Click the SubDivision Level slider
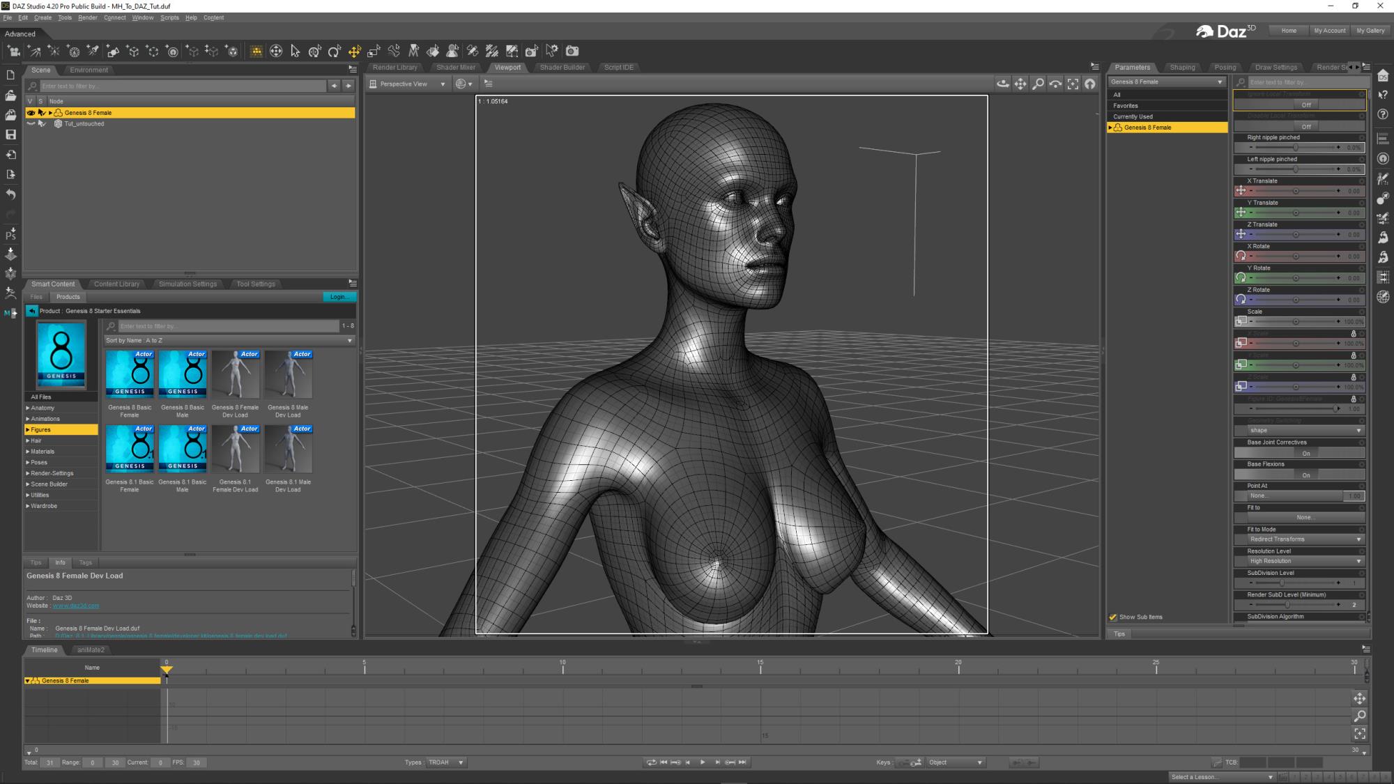This screenshot has height=784, width=1394. pyautogui.click(x=1295, y=583)
